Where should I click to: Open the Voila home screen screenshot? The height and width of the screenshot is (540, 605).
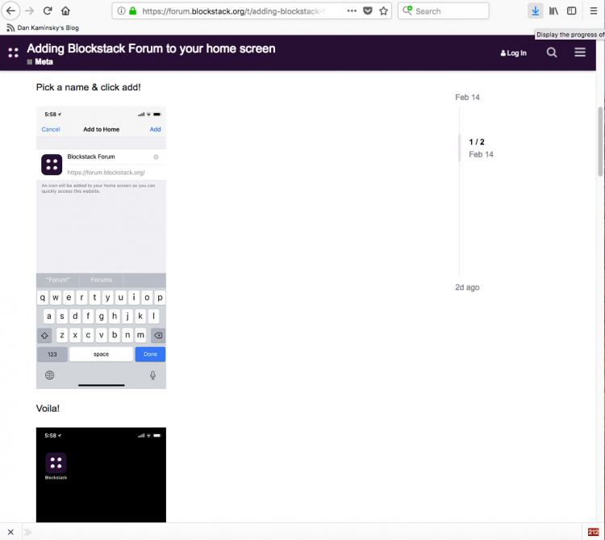(x=101, y=475)
